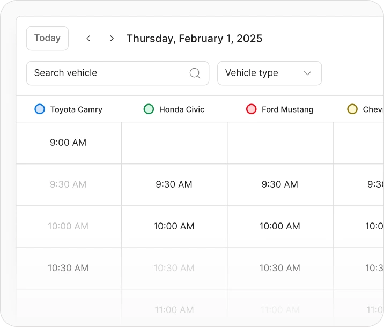This screenshot has height=327, width=384.
Task: Click the Honda Civic column header
Action: click(x=174, y=109)
